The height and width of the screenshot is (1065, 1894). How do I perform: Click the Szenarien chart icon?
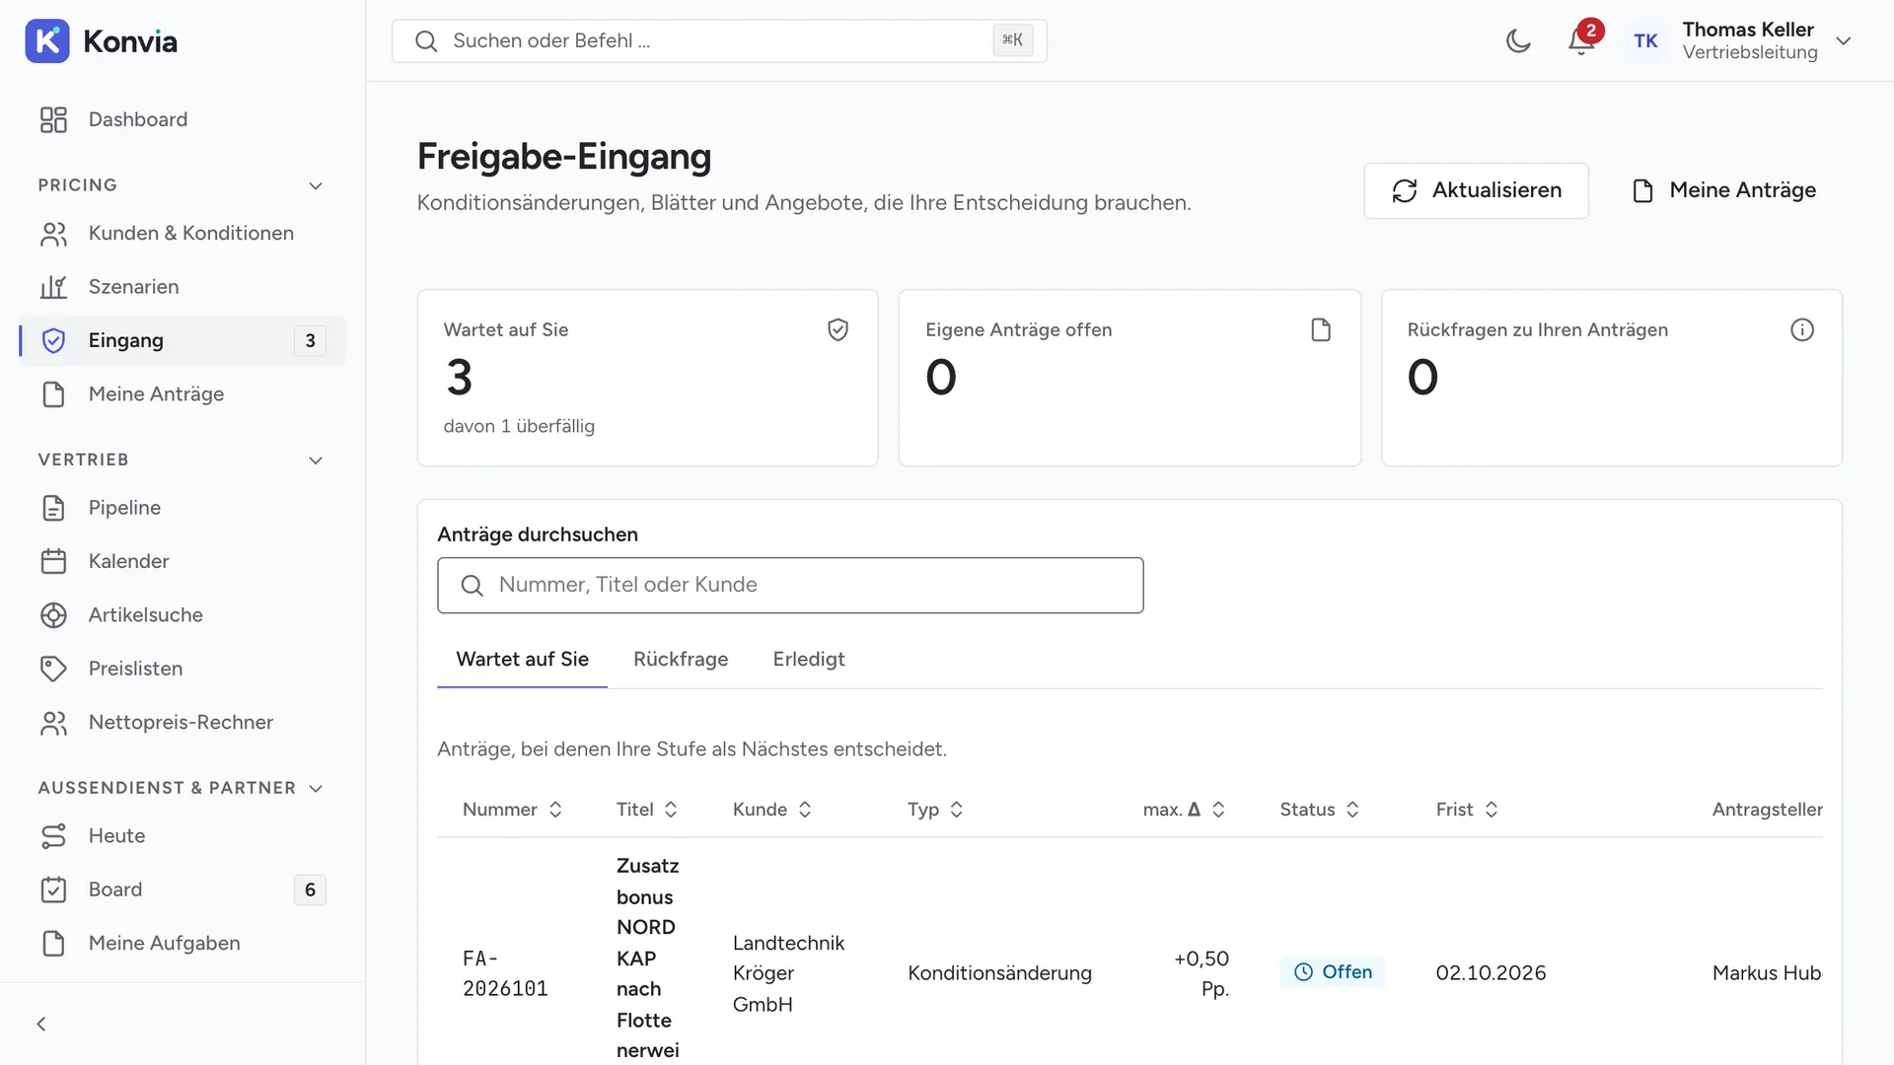tap(53, 287)
